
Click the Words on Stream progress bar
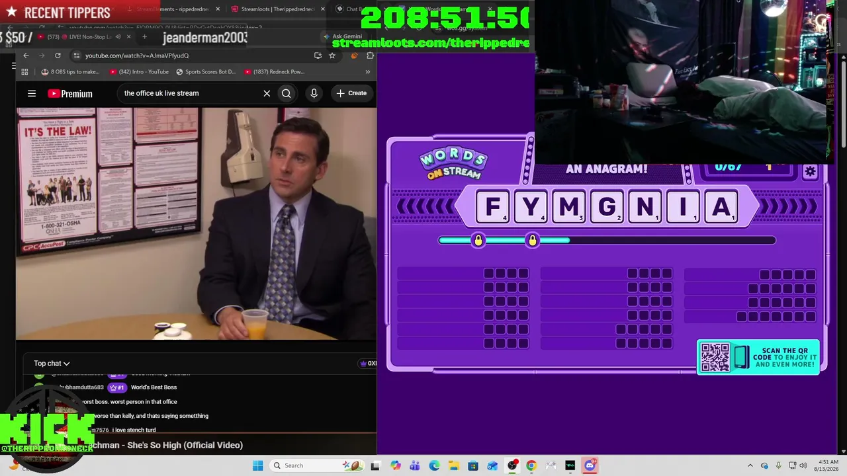coord(607,240)
